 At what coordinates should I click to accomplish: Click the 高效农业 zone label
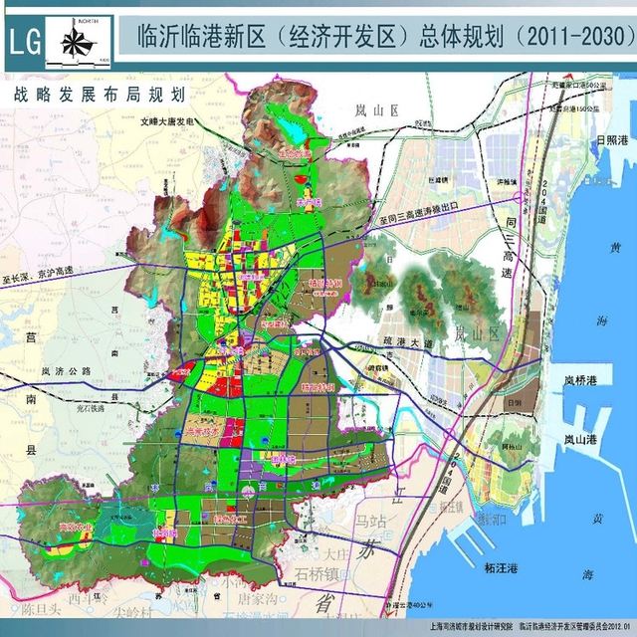click(x=76, y=528)
